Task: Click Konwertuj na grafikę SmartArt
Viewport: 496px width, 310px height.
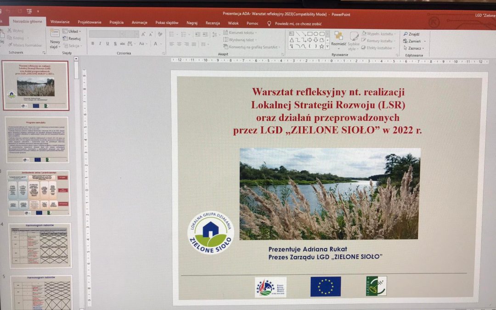Action: click(251, 47)
